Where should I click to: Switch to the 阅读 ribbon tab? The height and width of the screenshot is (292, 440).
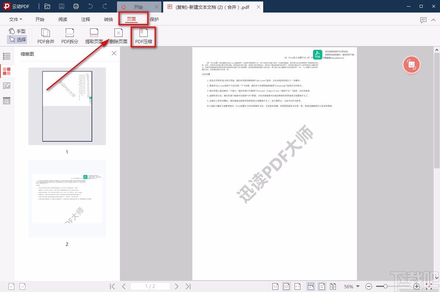pos(63,19)
